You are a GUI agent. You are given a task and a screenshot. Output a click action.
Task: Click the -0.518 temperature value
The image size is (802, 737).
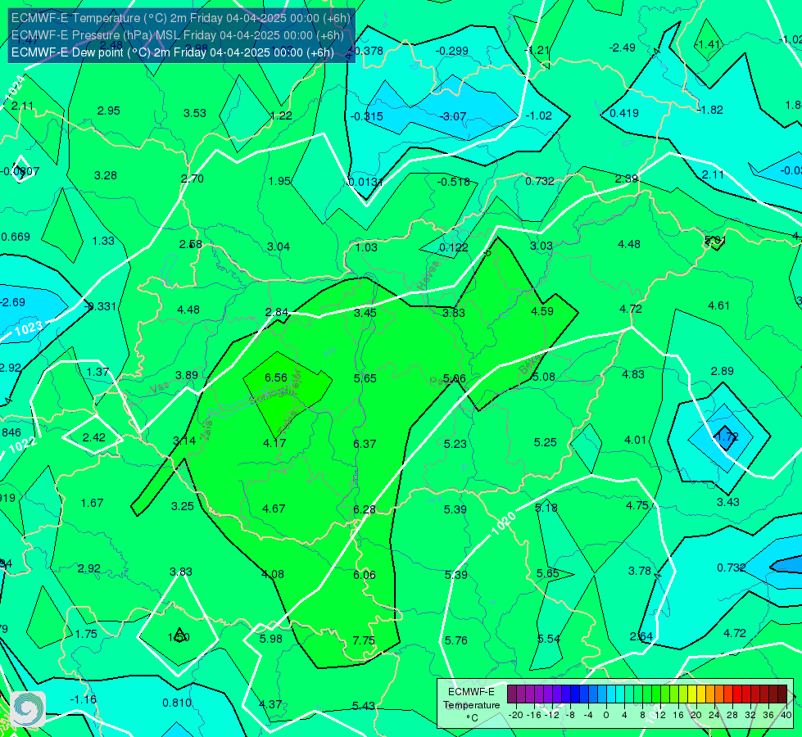(x=453, y=182)
